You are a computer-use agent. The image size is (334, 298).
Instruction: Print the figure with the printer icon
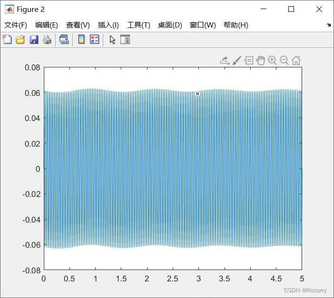[x=47, y=40]
